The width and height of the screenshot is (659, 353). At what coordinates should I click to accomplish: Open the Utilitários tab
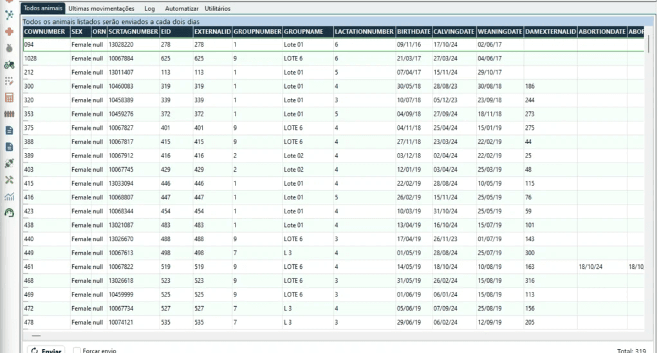(218, 8)
